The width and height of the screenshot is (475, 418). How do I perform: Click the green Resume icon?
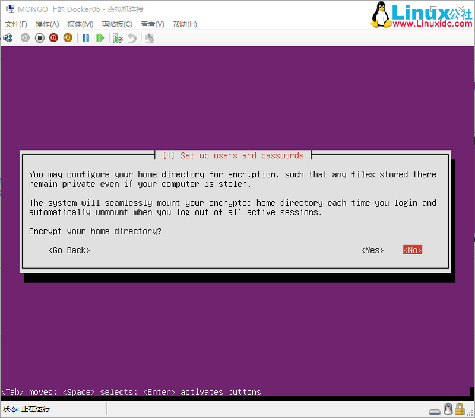(100, 37)
